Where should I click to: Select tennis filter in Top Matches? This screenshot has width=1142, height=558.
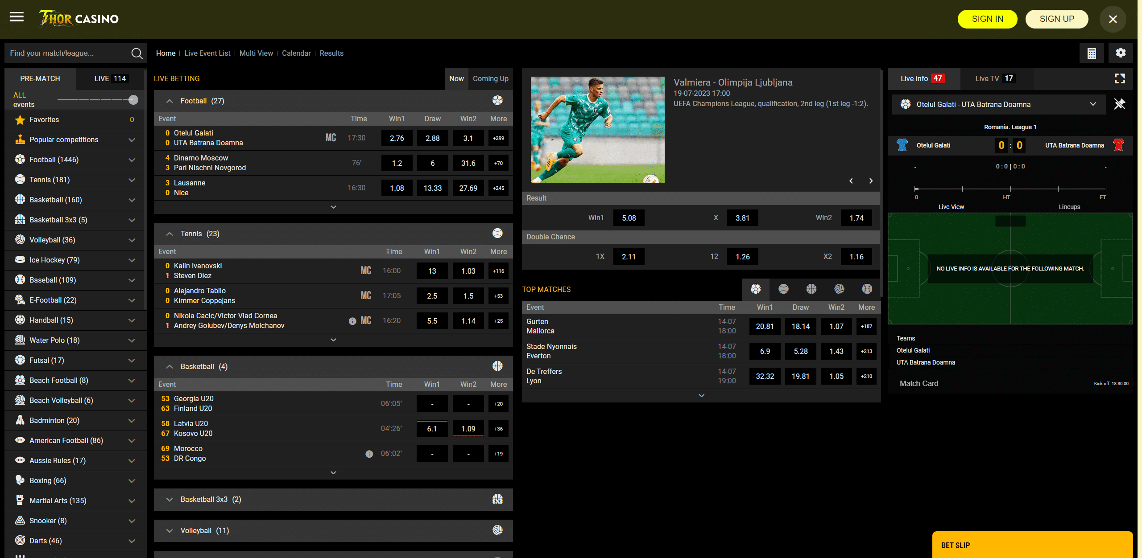783,289
